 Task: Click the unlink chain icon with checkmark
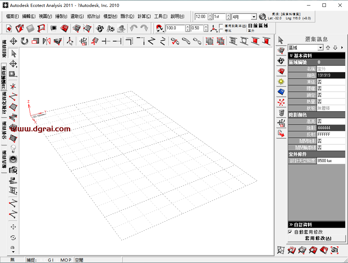coord(175,41)
